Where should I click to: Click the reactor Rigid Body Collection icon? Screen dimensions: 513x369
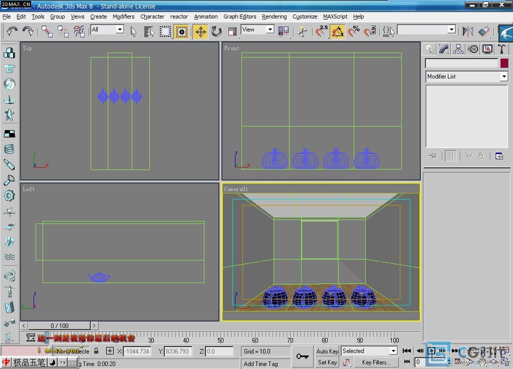click(x=10, y=53)
